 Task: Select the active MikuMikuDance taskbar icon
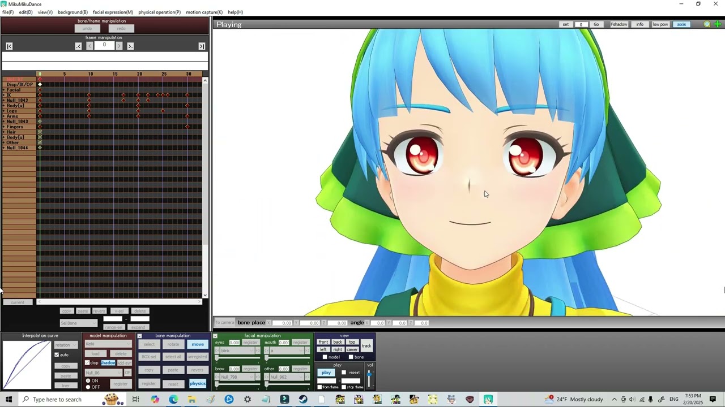click(x=488, y=400)
